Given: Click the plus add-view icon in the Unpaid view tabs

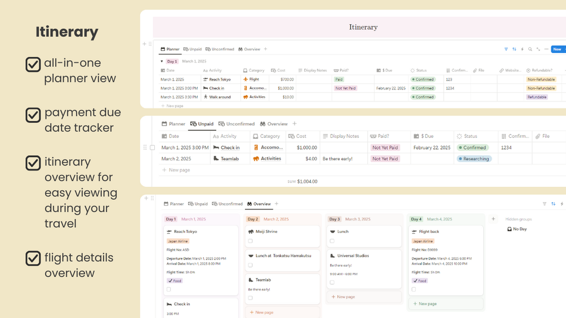Looking at the screenshot, I should click(295, 124).
